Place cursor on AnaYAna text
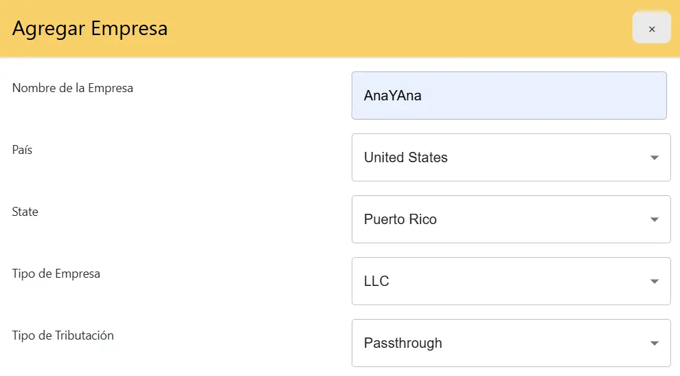Viewport: 680px width, 376px height. click(x=392, y=96)
